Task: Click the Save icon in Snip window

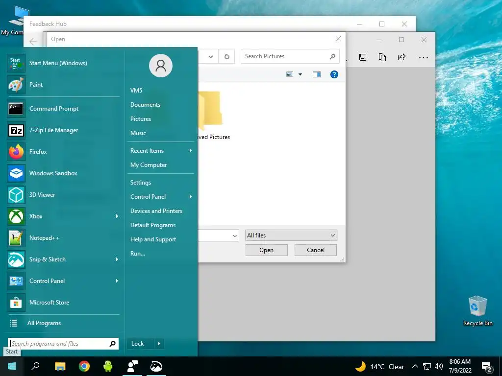Action: [363, 57]
